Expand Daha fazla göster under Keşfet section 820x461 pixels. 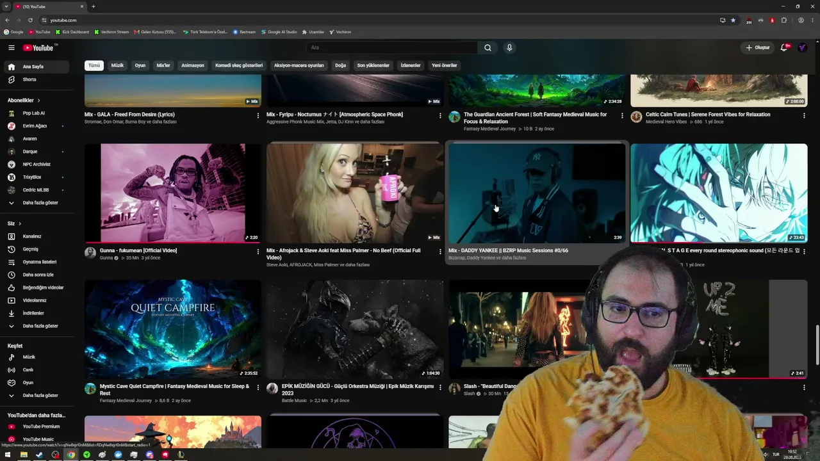tap(35, 396)
